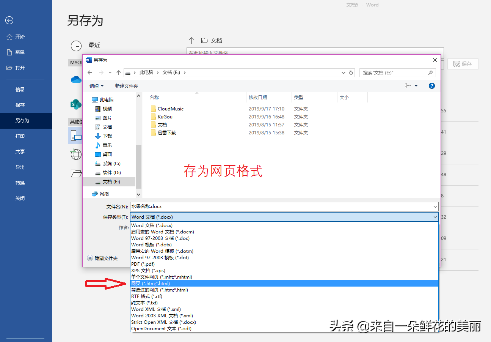491x342 pixels.
Task: Click the view layout icon in the dialog toolbar
Action: point(408,86)
